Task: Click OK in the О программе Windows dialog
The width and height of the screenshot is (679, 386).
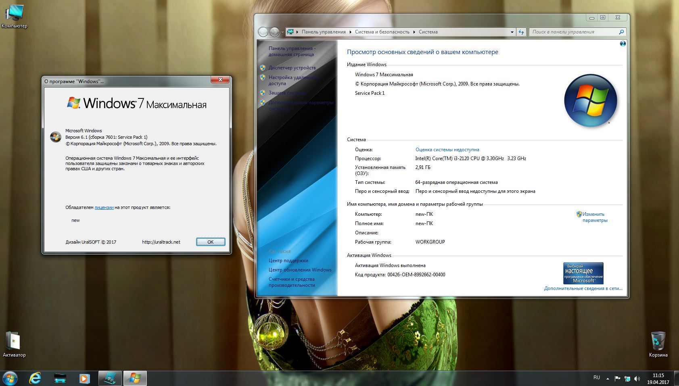Action: tap(211, 242)
